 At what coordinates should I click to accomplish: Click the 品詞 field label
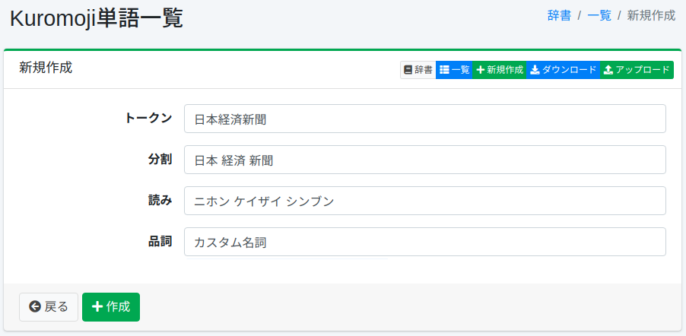pyautogui.click(x=160, y=241)
